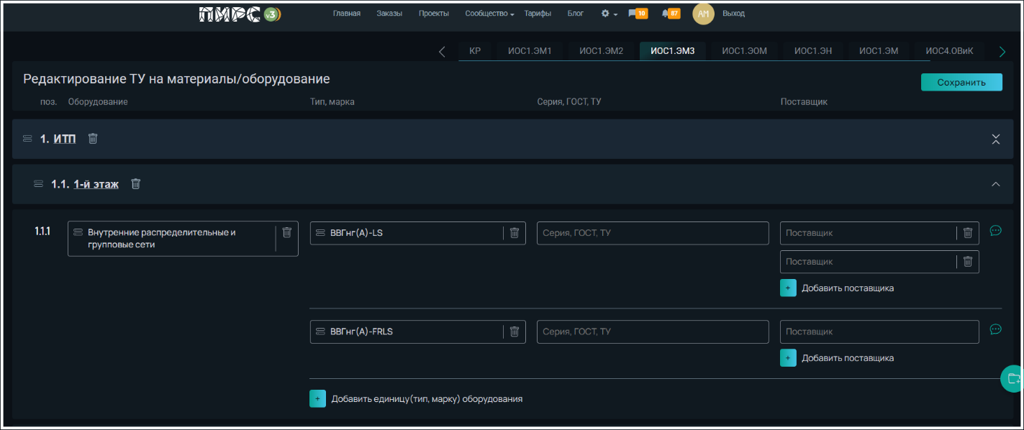Open Проекты in top navigation
Image resolution: width=1024 pixels, height=430 pixels.
[434, 14]
